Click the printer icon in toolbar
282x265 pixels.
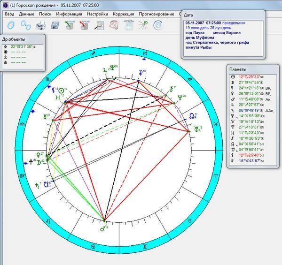pyautogui.click(x=41, y=24)
